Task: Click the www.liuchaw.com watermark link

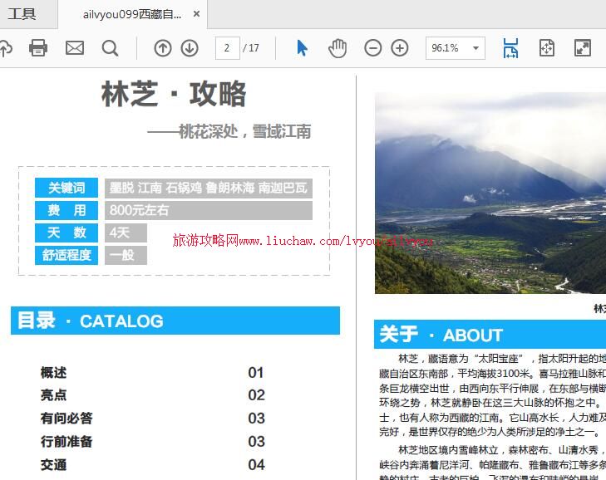Action: [x=303, y=241]
